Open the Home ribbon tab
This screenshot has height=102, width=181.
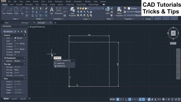5,5
